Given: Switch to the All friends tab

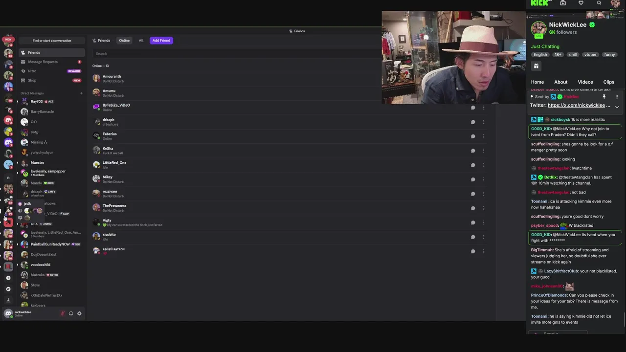Looking at the screenshot, I should (141, 41).
